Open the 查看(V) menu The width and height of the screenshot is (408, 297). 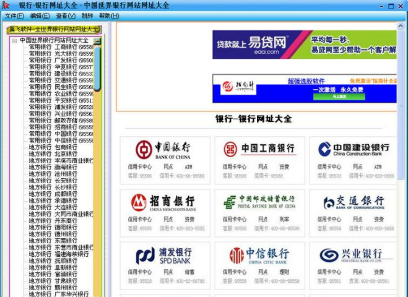(x=66, y=16)
